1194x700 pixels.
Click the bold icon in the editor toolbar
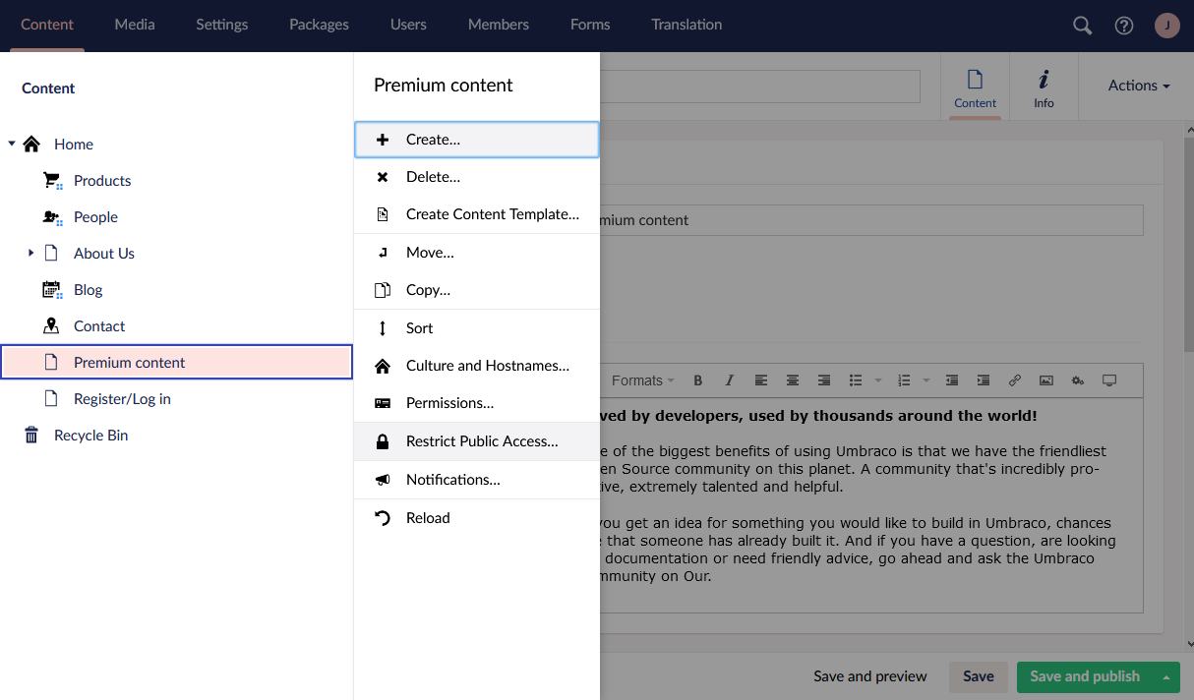[x=698, y=380]
